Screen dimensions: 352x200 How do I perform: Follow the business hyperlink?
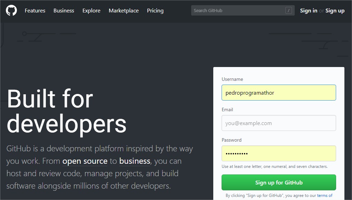click(x=135, y=161)
